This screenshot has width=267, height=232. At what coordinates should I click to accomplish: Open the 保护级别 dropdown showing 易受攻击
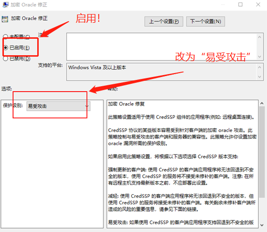tap(59, 106)
